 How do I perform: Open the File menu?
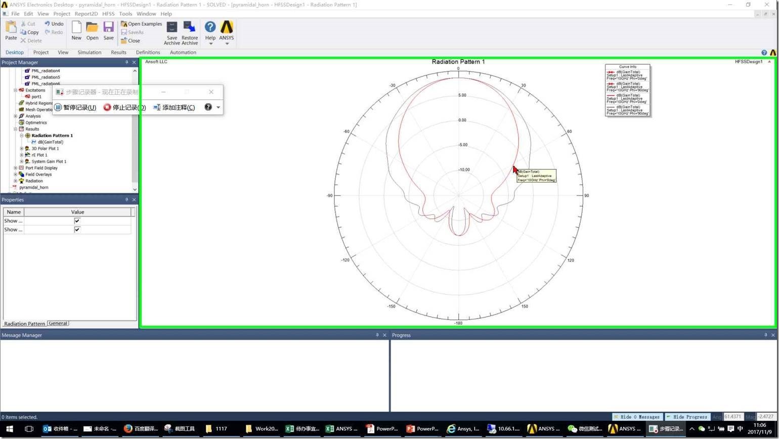[x=15, y=14]
